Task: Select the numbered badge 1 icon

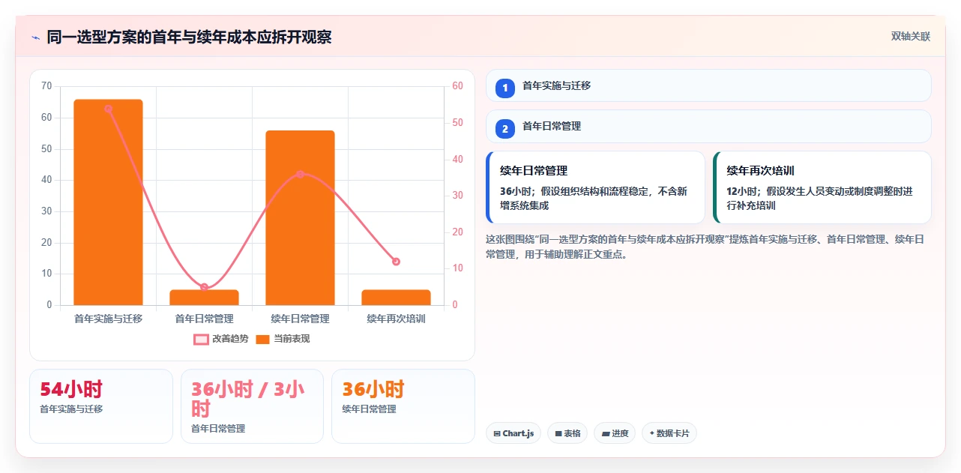Action: (505, 88)
